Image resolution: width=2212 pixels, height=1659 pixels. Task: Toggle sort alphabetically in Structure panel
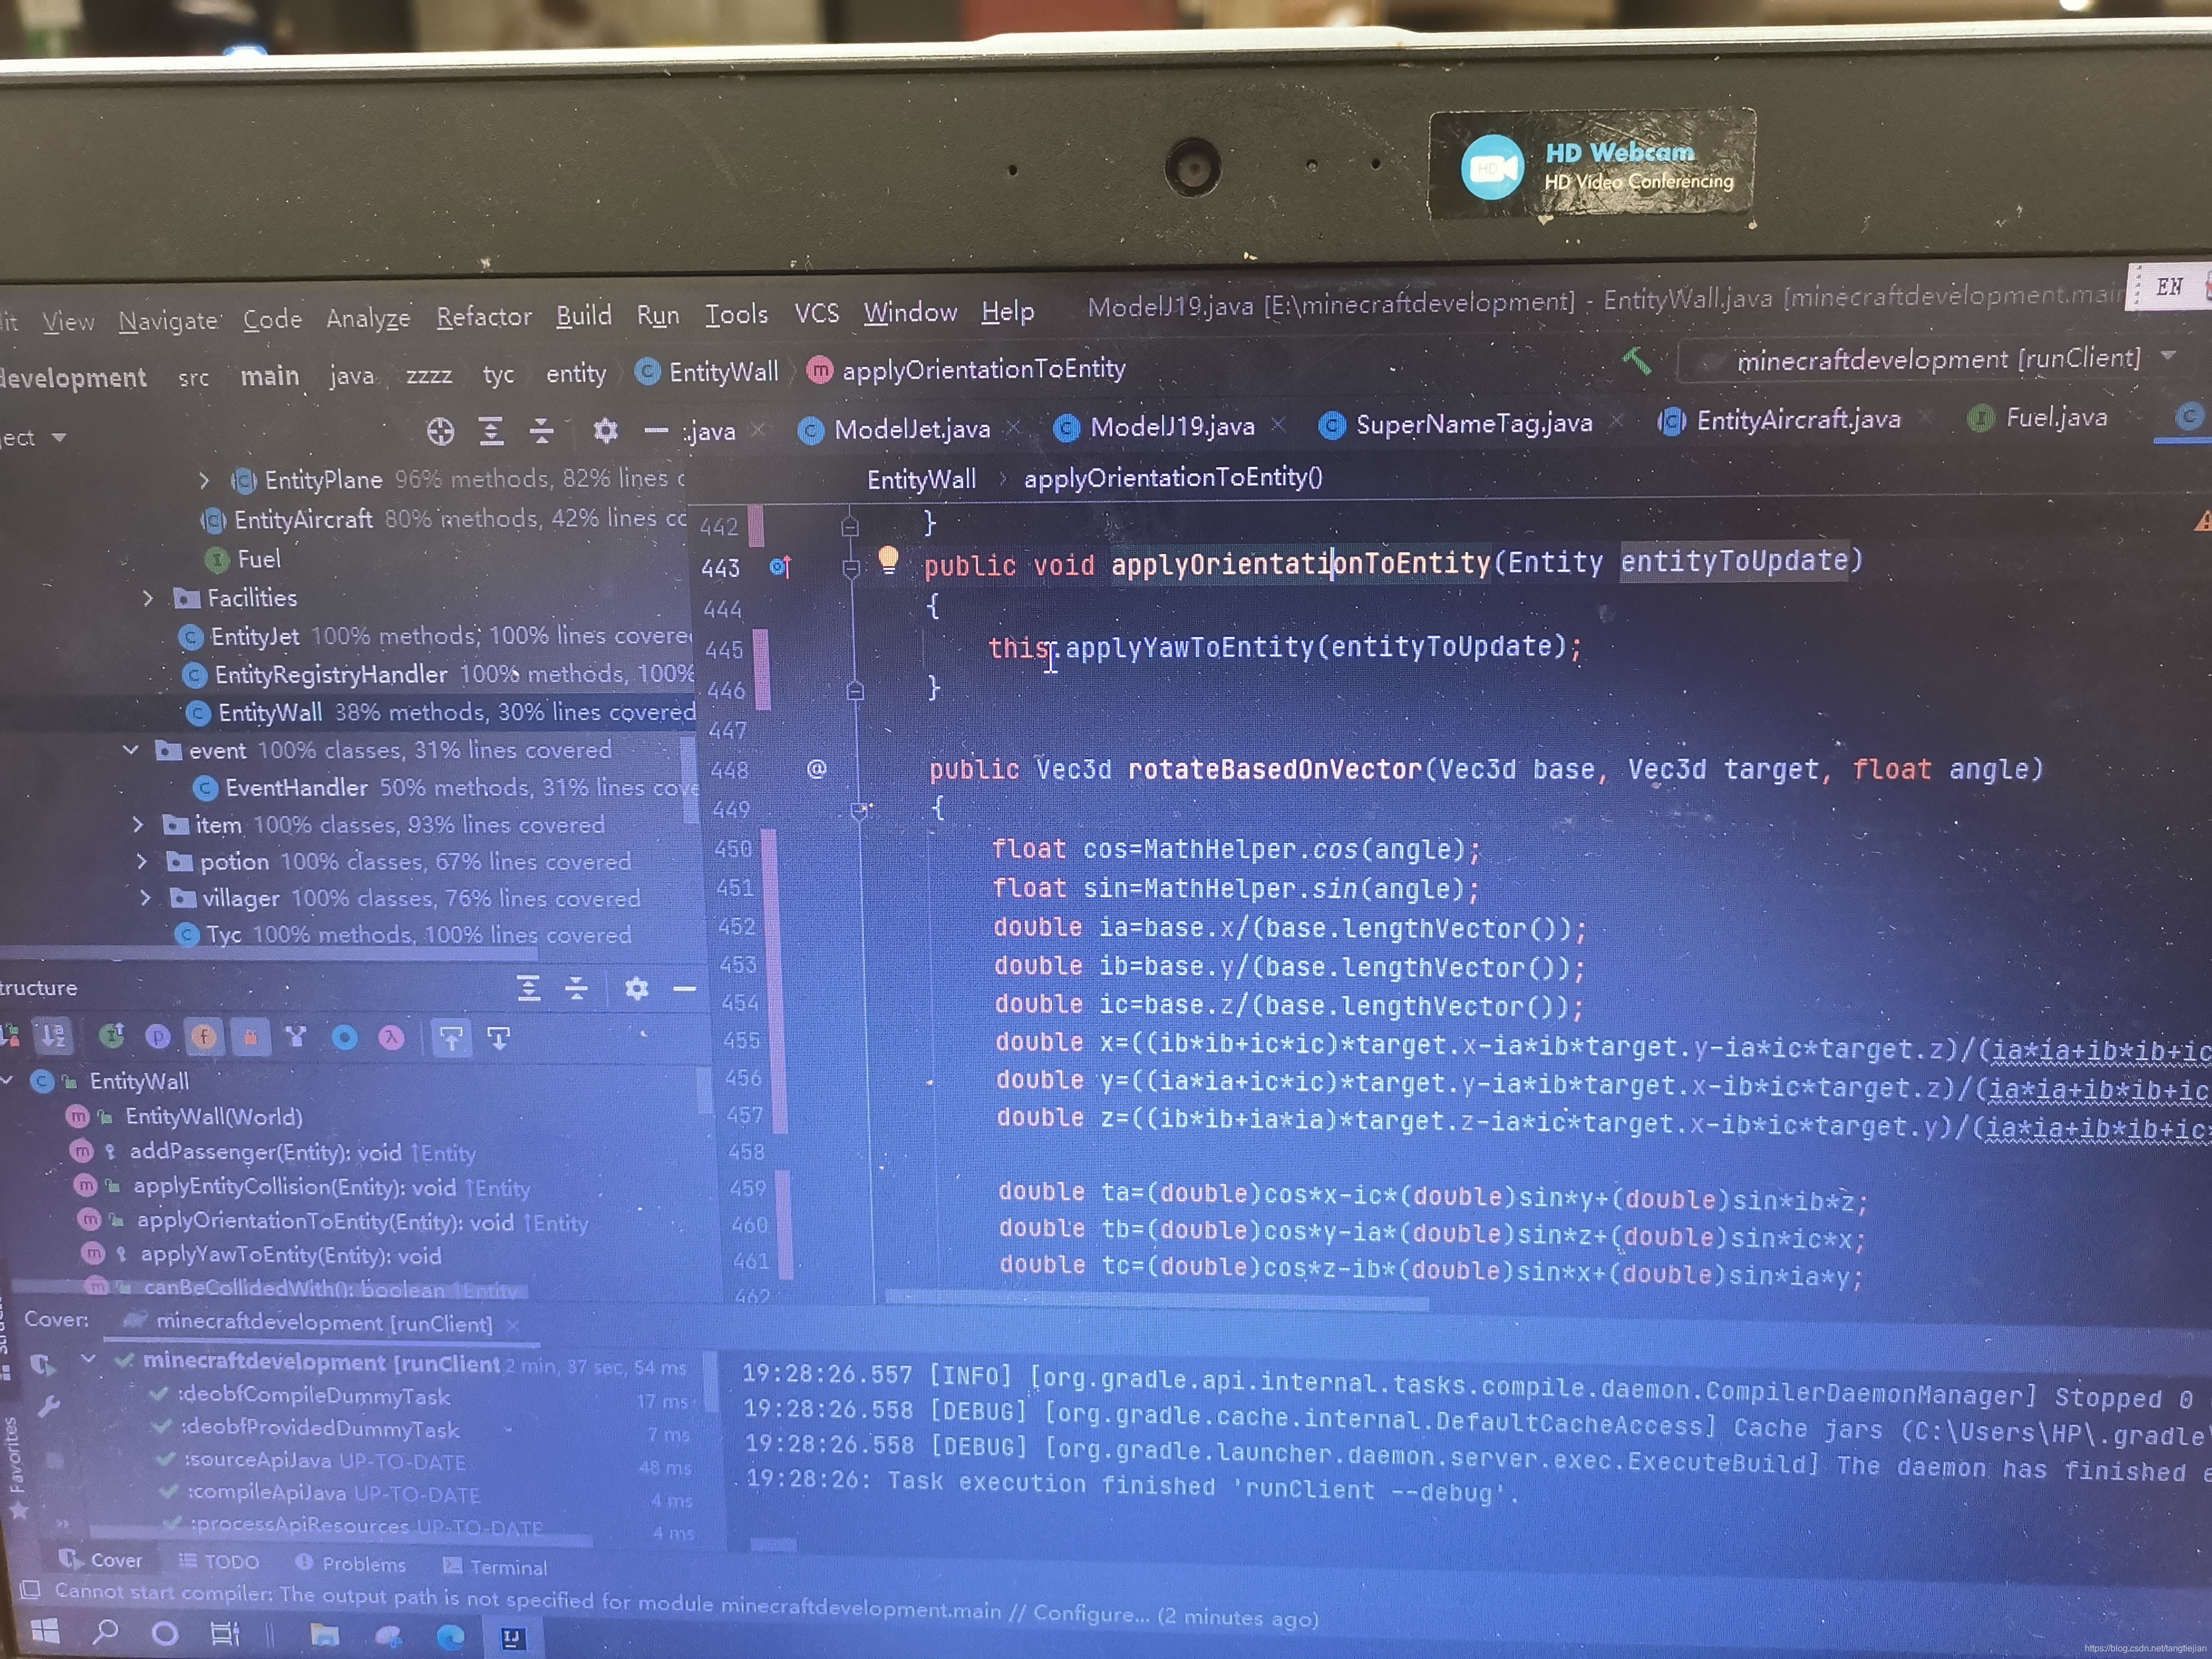pyautogui.click(x=53, y=1036)
